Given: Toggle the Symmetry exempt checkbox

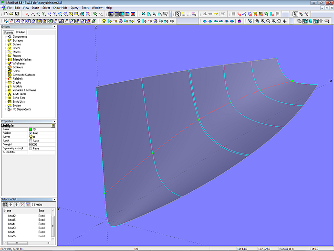Looking at the screenshot, I should [x=31, y=148].
